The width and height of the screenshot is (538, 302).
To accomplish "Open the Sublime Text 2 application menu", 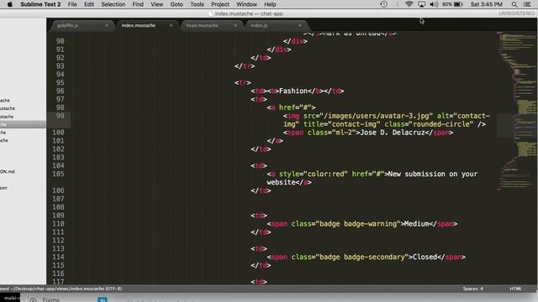I will (x=40, y=4).
